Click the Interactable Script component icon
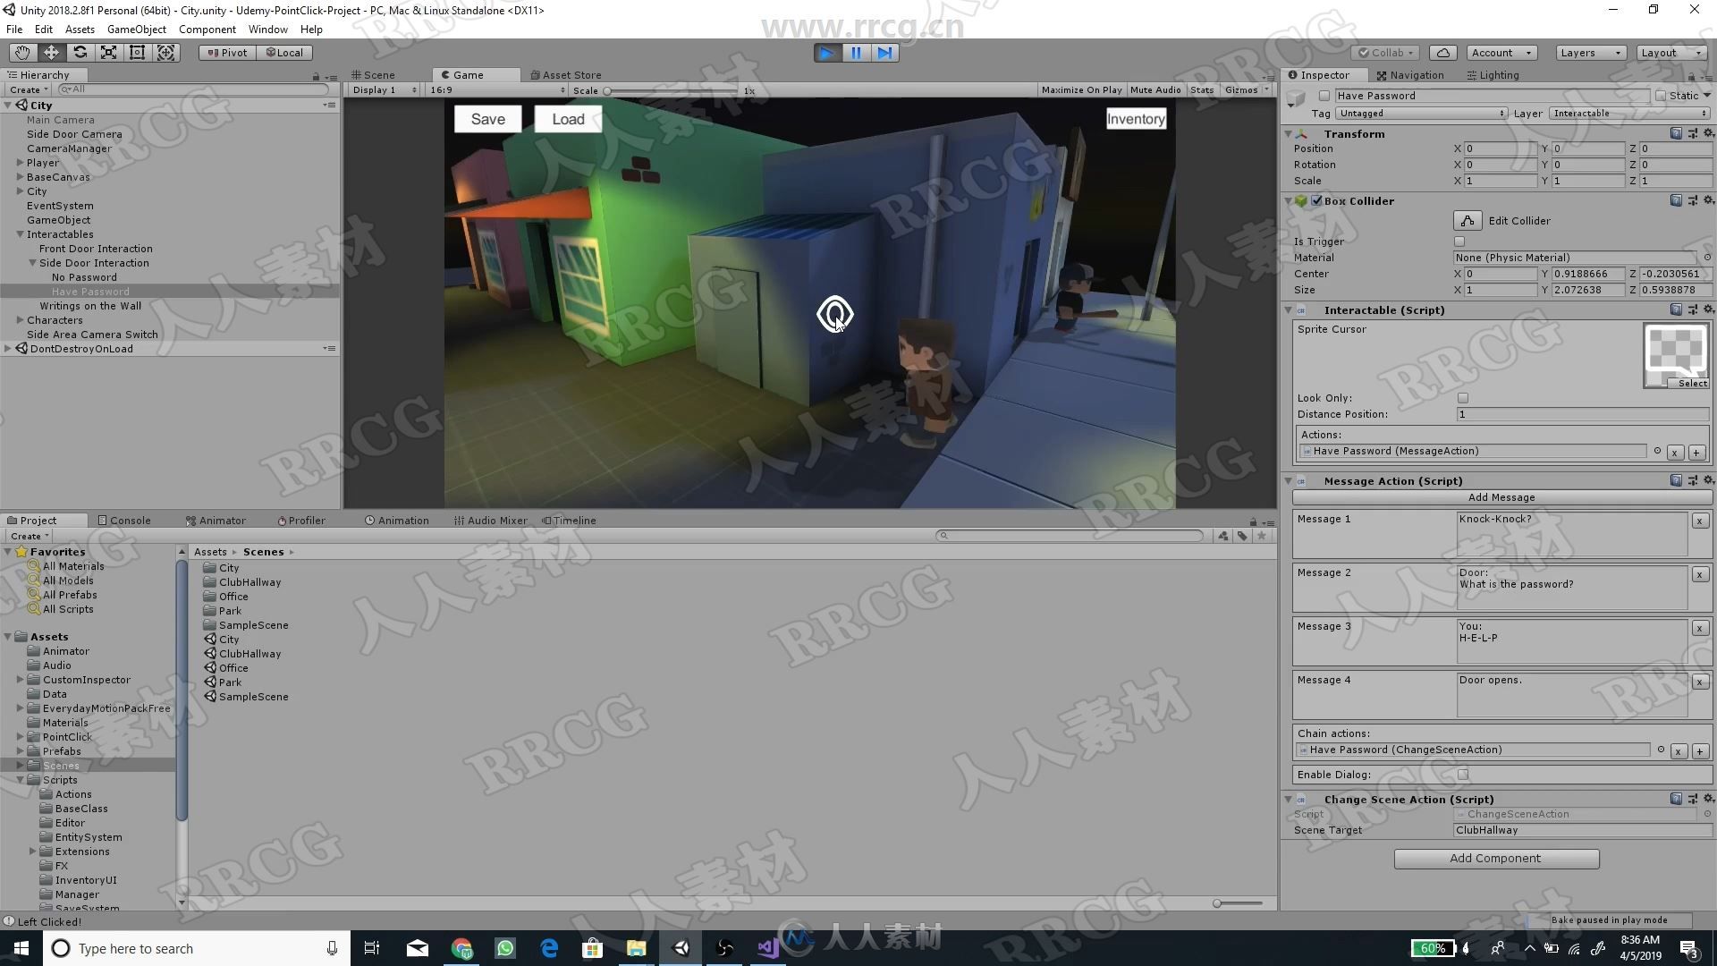This screenshot has height=966, width=1717. pos(1307,310)
